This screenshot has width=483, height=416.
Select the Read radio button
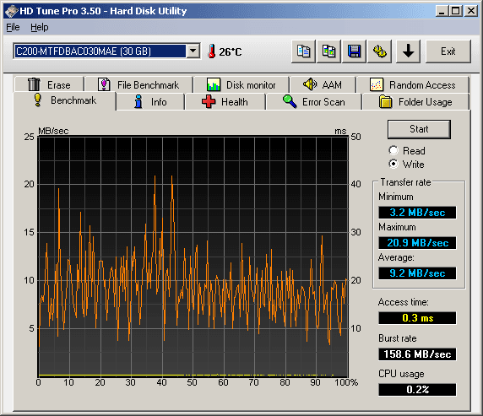click(393, 150)
